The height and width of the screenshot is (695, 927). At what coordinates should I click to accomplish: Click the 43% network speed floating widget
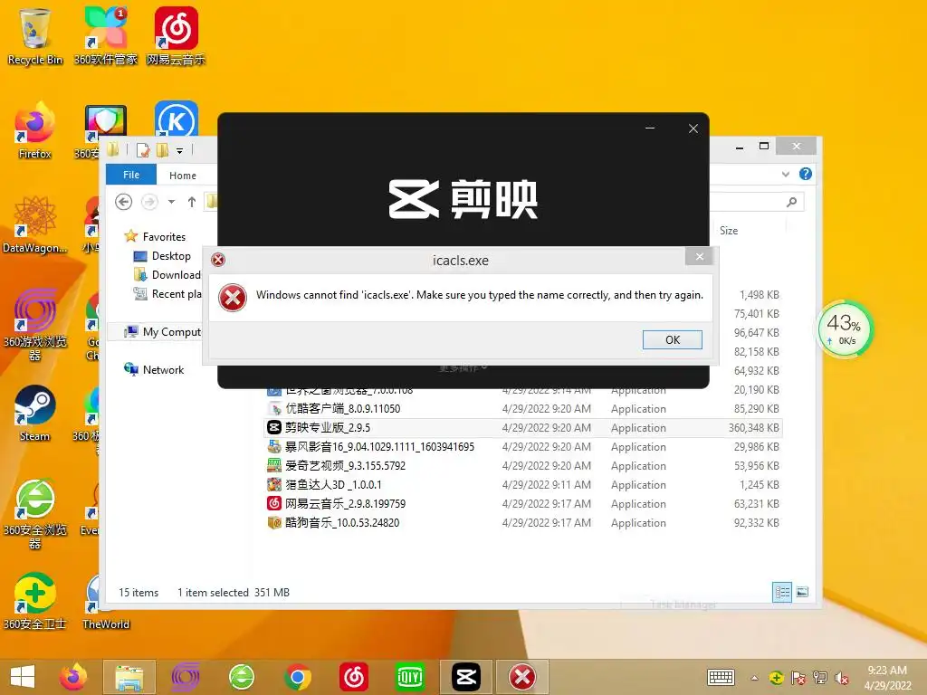tap(845, 330)
